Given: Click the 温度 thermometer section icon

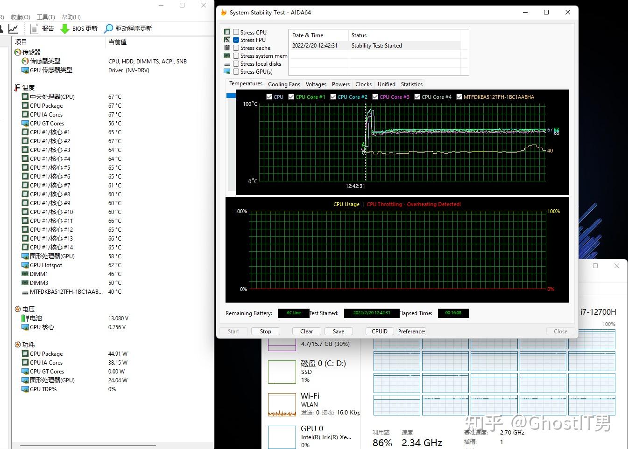Looking at the screenshot, I should 18,88.
